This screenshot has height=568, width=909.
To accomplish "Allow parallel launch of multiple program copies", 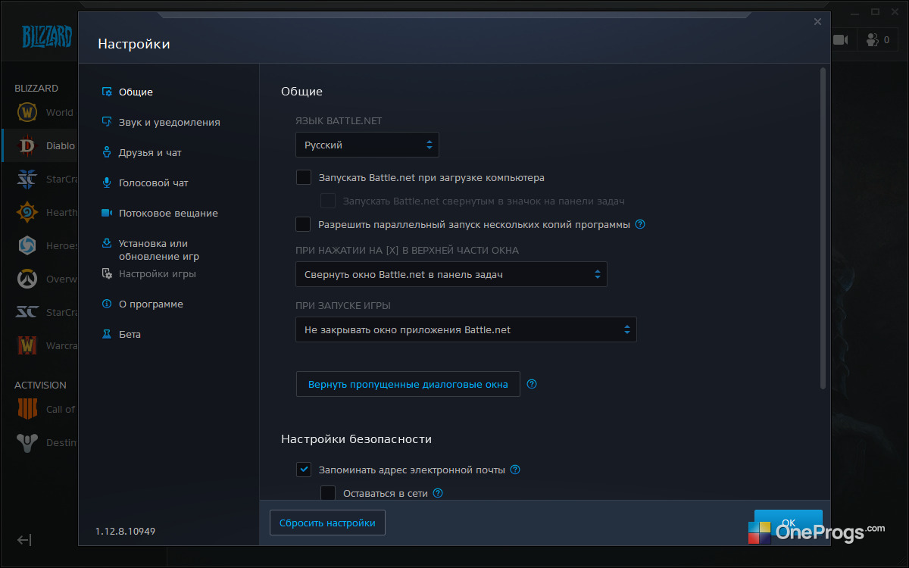I will pos(304,224).
